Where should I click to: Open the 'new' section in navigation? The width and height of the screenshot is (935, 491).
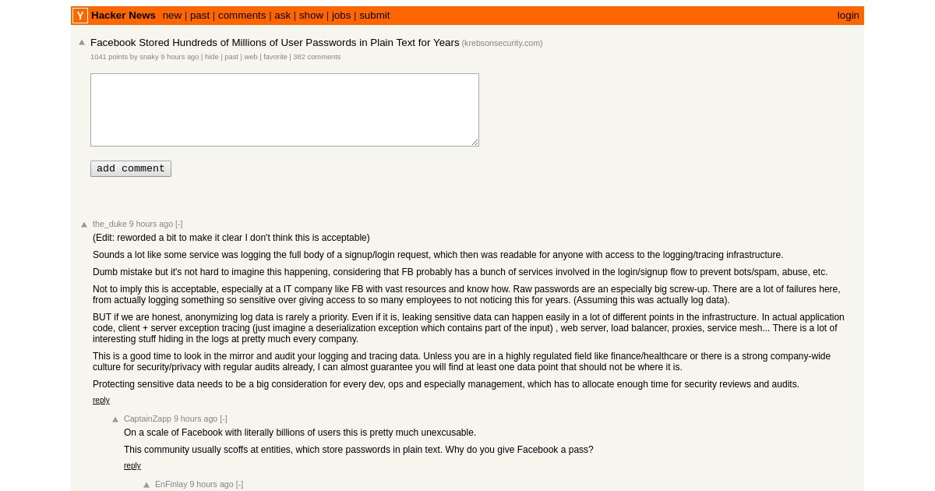(172, 16)
